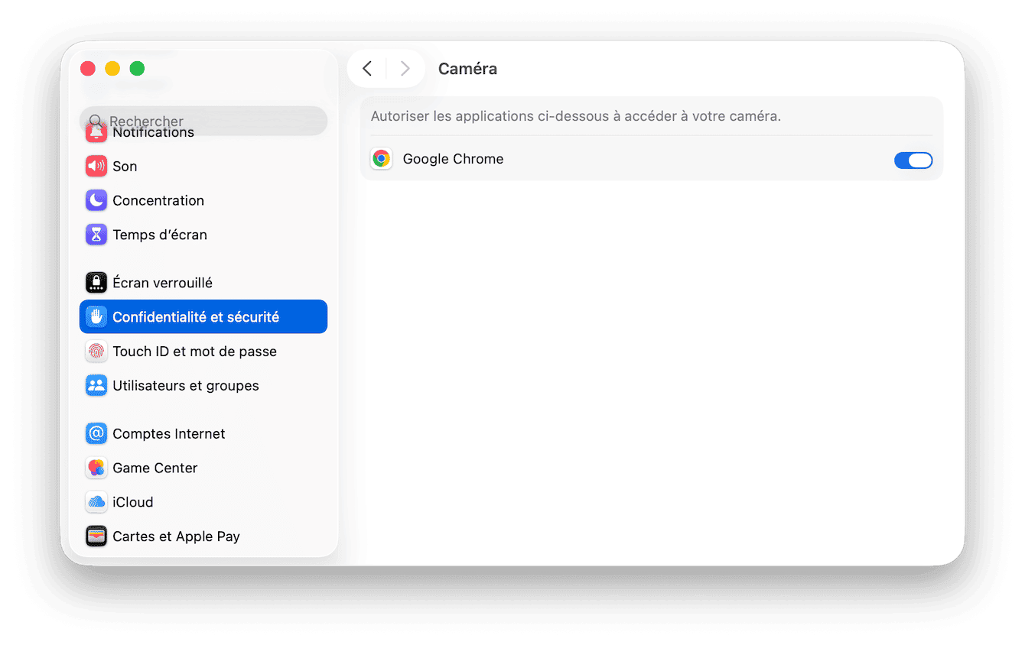The width and height of the screenshot is (1025, 645).
Task: Go forward with the right chevron
Action: [405, 69]
